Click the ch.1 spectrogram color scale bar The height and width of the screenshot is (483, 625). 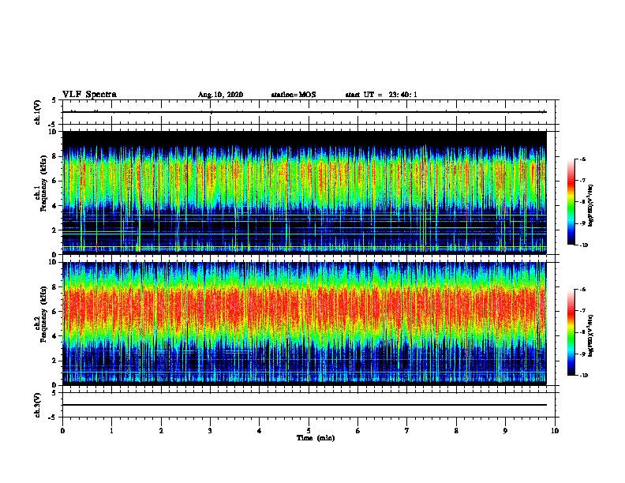tap(571, 202)
